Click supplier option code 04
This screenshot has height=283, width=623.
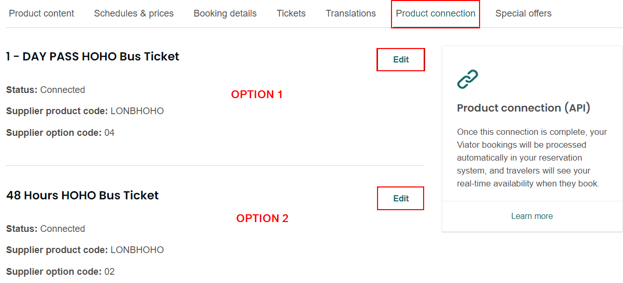click(x=109, y=133)
